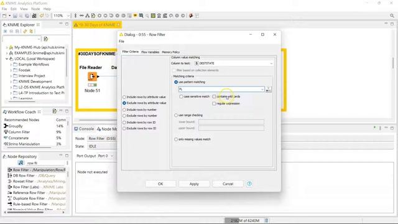Open the File menu inside Row Filter dialog

122,42
